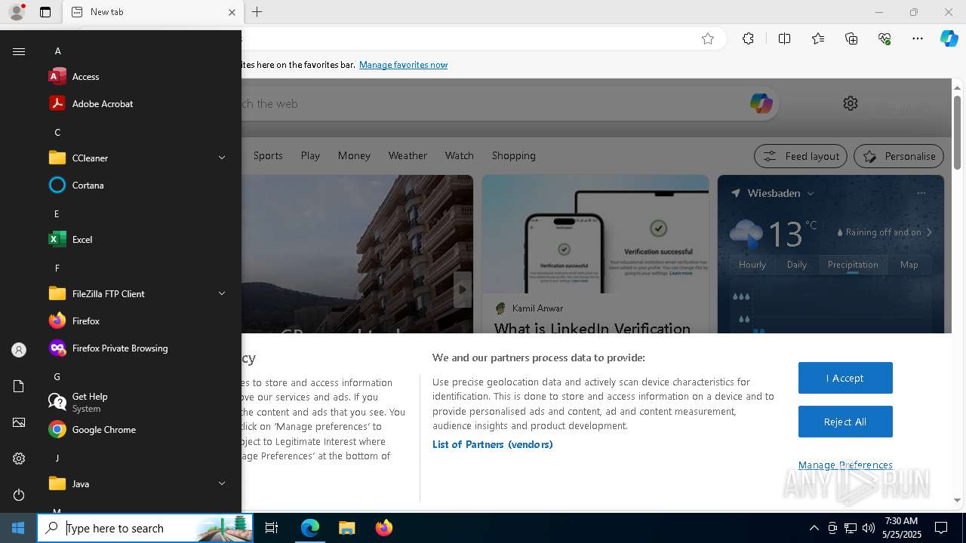Open the user account icon in Start
966x543 pixels.
19,350
